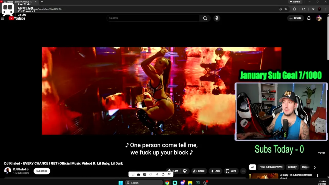Take screenshot with camera icon
This screenshot has width=329, height=185.
tap(145, 174)
